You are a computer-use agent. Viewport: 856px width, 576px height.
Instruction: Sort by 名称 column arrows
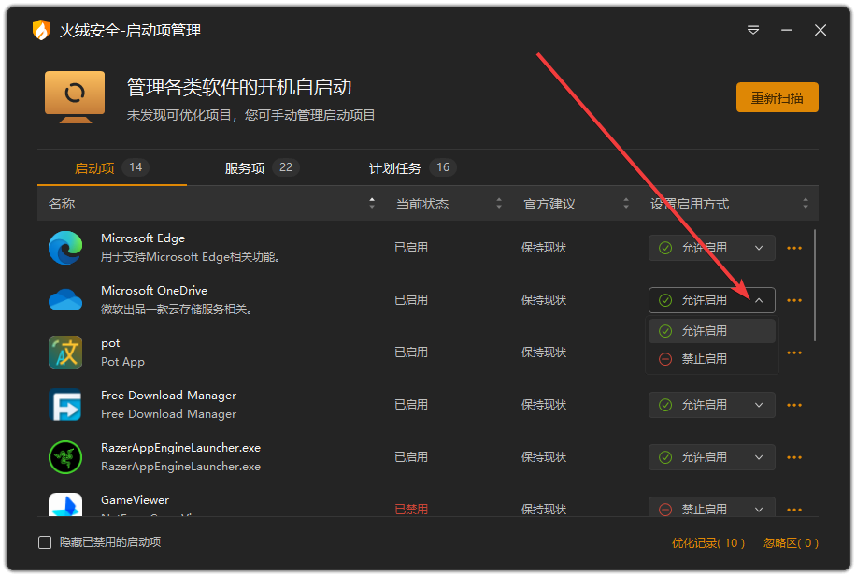pos(372,203)
